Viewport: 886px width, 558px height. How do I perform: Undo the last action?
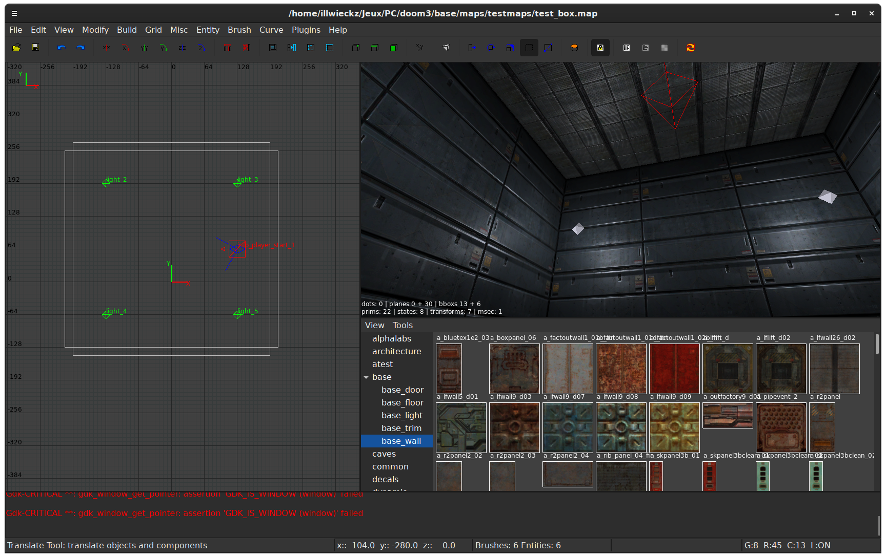62,48
